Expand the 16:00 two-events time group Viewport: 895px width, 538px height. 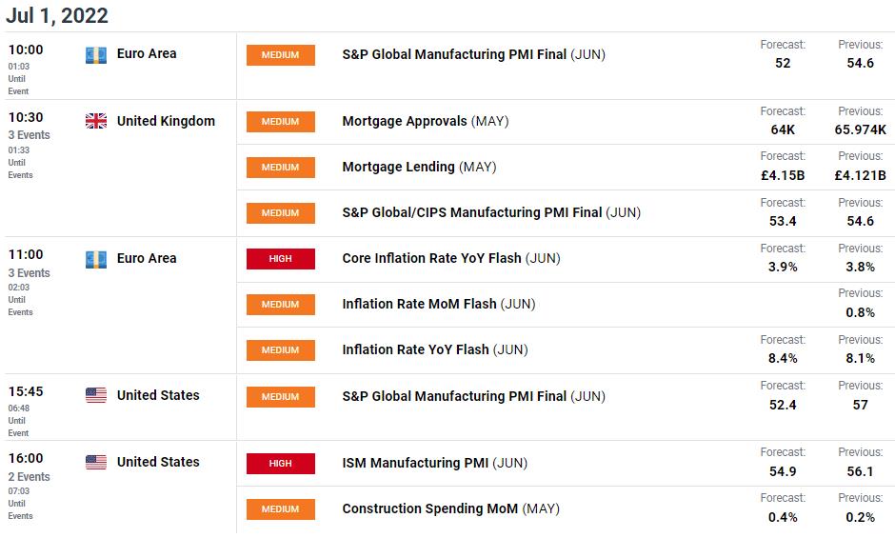[29, 476]
